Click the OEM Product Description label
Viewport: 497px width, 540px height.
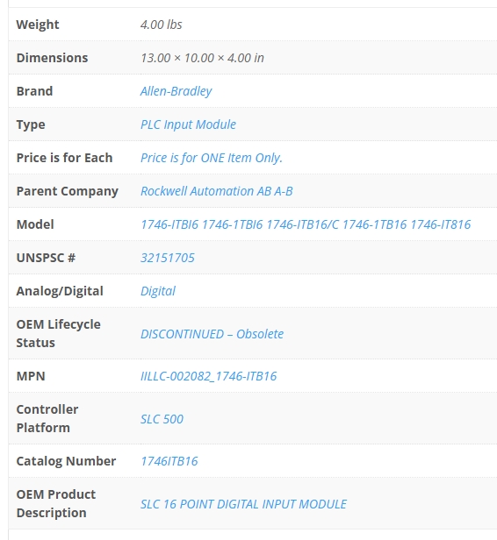(56, 504)
